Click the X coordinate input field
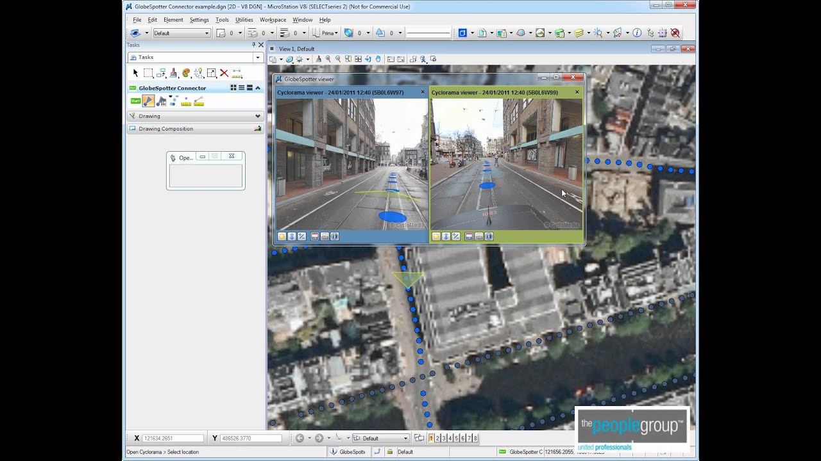 click(173, 438)
